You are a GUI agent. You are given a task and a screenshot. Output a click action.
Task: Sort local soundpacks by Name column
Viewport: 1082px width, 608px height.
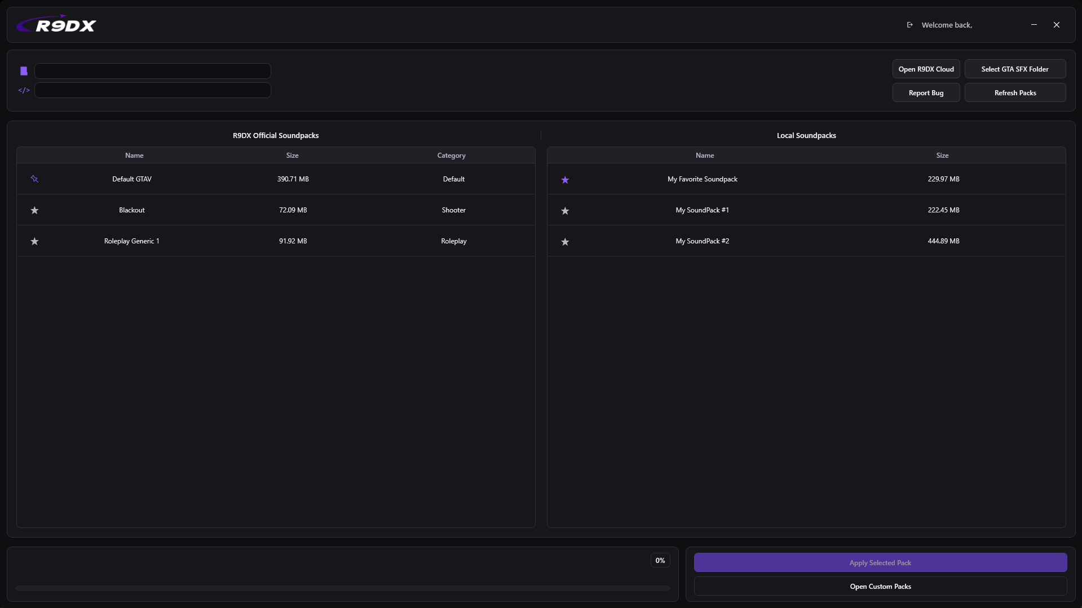click(704, 155)
